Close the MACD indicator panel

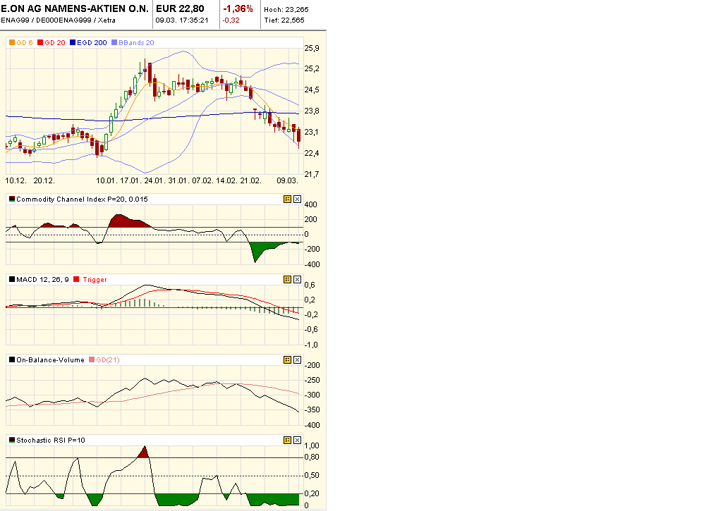click(297, 280)
